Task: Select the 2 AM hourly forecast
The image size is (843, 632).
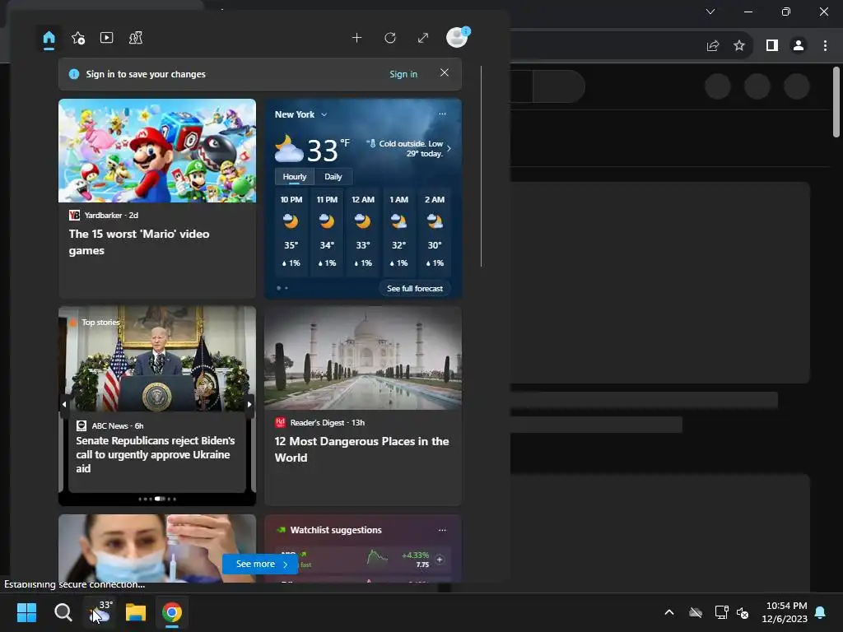Action: (435, 231)
